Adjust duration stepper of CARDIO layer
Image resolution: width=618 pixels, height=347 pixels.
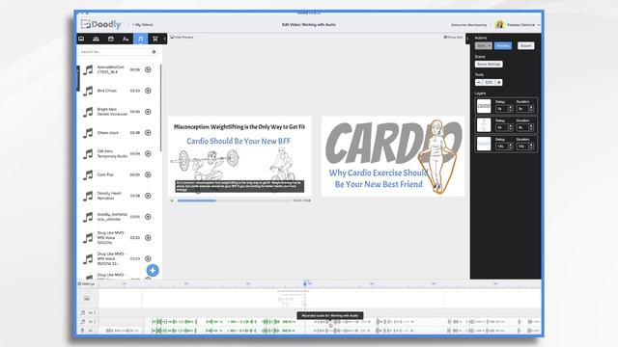tap(531, 109)
